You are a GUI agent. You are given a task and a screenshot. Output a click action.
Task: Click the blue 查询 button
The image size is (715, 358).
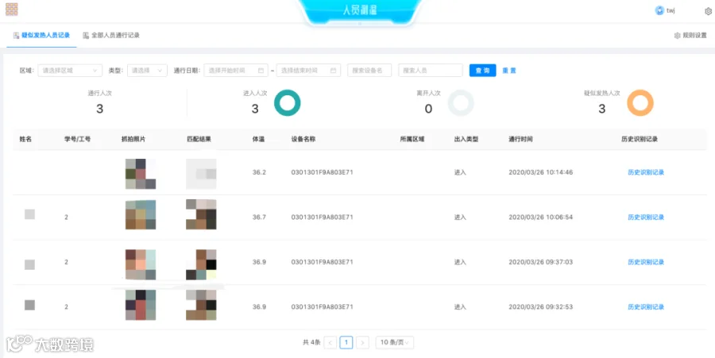(483, 71)
